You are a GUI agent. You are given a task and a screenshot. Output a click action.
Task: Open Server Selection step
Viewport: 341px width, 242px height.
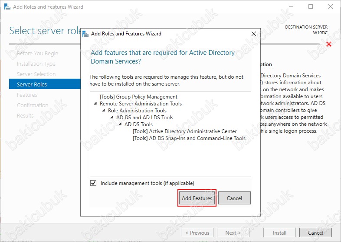(x=36, y=74)
